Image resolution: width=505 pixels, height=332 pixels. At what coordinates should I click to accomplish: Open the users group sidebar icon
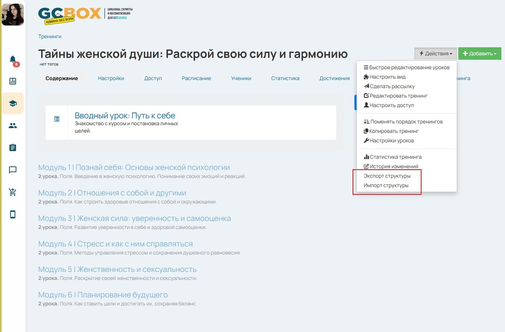point(13,126)
